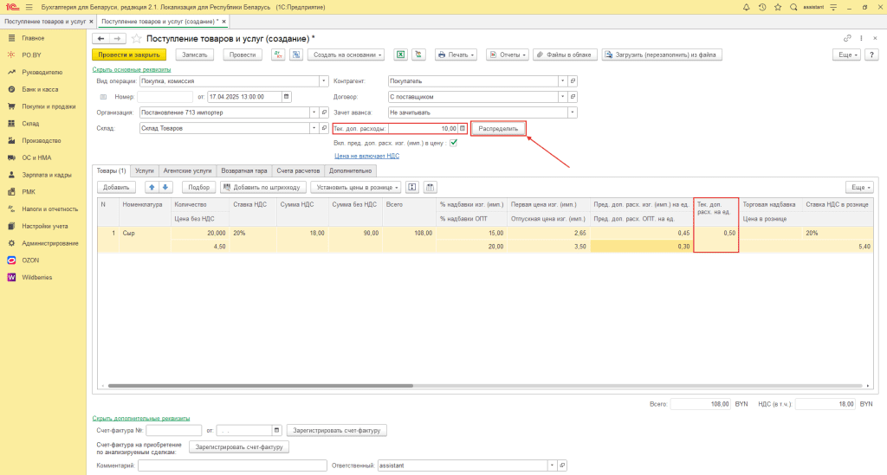Open Контрагент record with open button
The image size is (887, 475).
[x=573, y=80]
